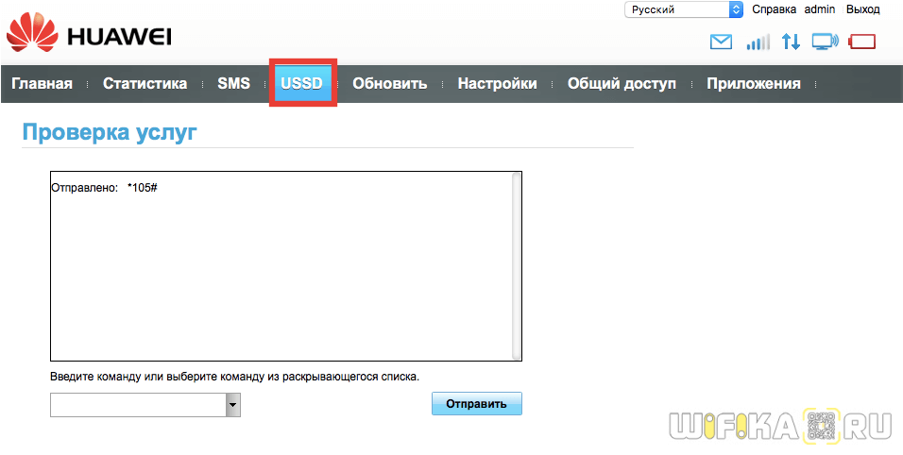This screenshot has width=903, height=455.
Task: Click the Выход logout link
Action: tap(862, 9)
